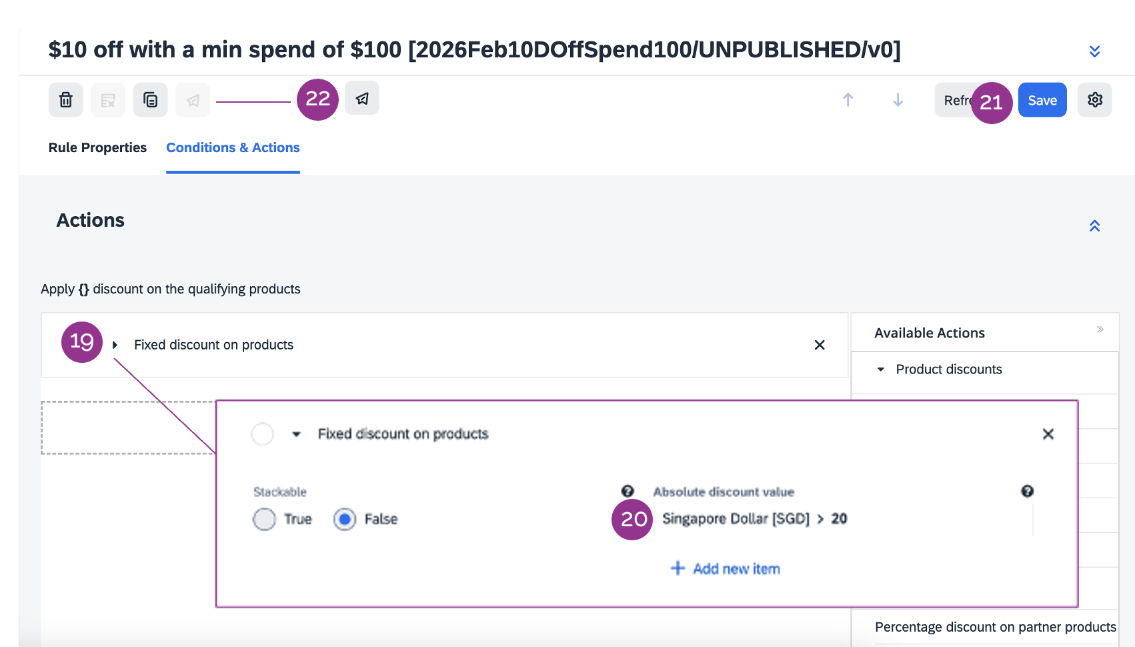Screen dimensions: 1135x647
Task: Click the Add new item link
Action: [x=726, y=569]
